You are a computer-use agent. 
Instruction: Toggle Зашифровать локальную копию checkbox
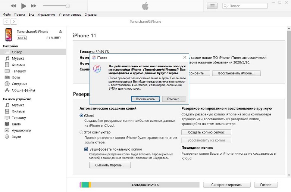(86, 149)
